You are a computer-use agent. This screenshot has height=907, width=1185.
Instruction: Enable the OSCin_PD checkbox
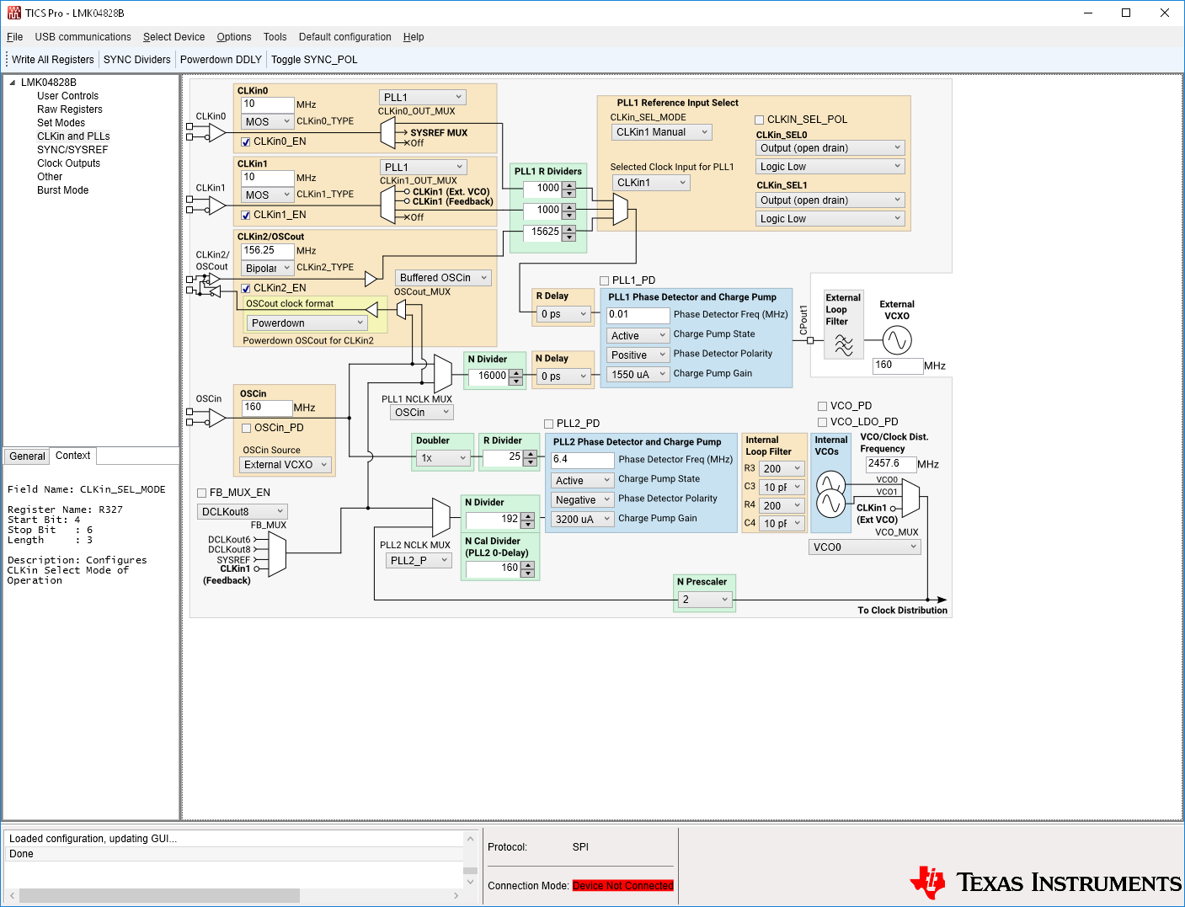247,429
